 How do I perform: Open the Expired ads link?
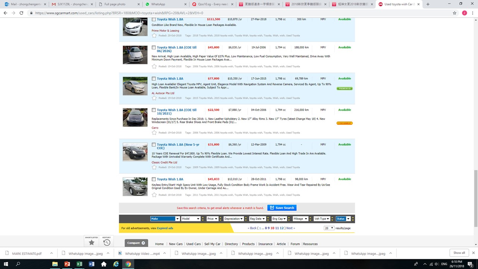click(x=165, y=228)
